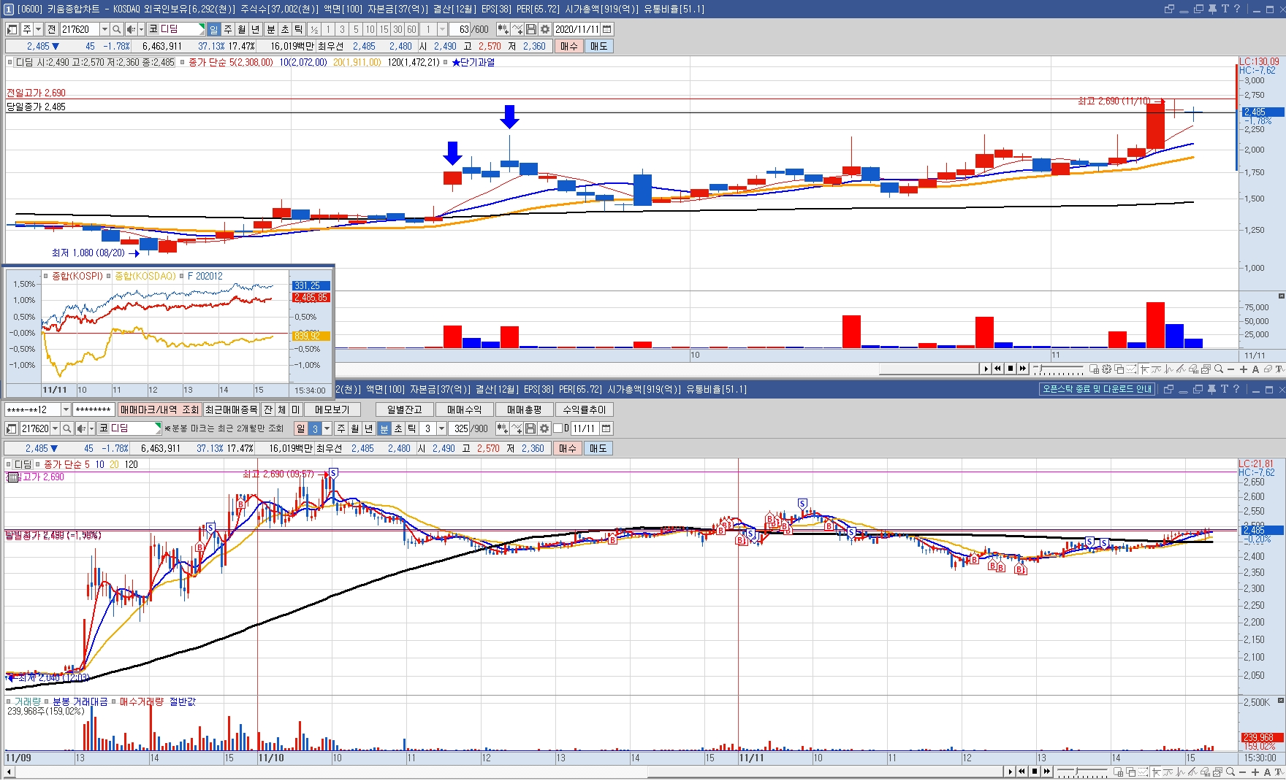Open '수익률추이' tab

coord(585,409)
